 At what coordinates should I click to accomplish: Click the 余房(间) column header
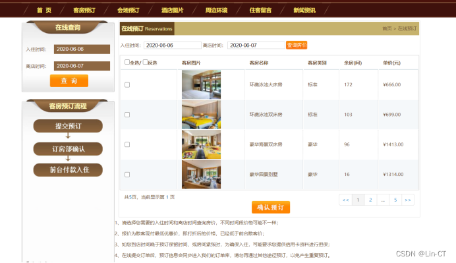[x=353, y=63]
